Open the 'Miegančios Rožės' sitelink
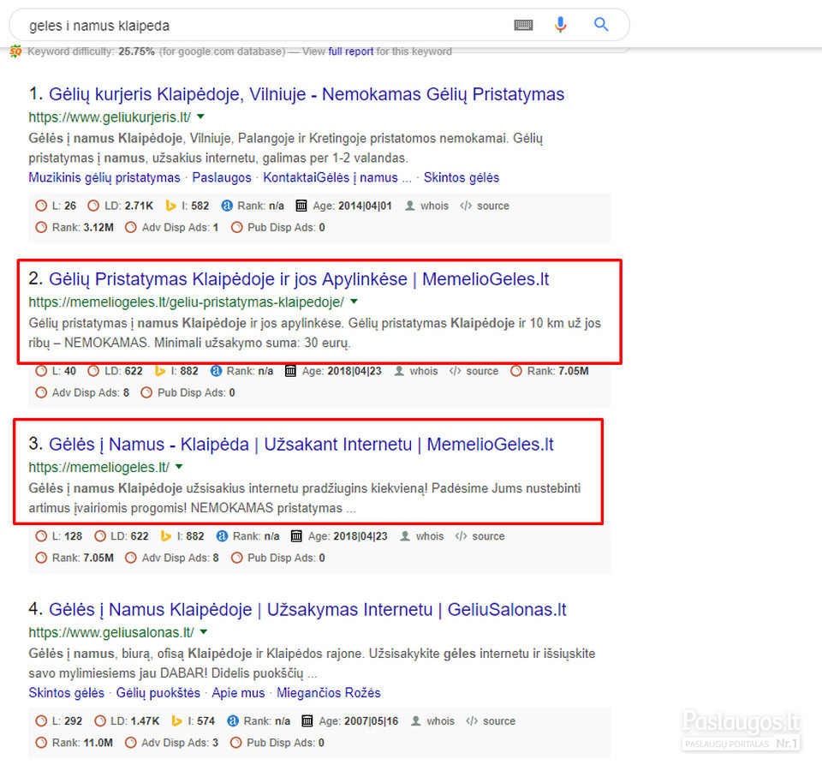 click(329, 693)
